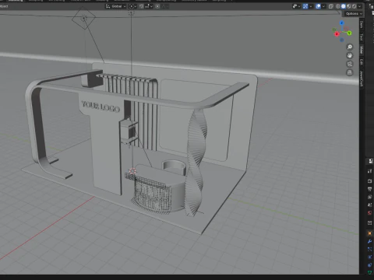Open the Render properties tab icon
The image size is (374, 280).
[x=370, y=181]
